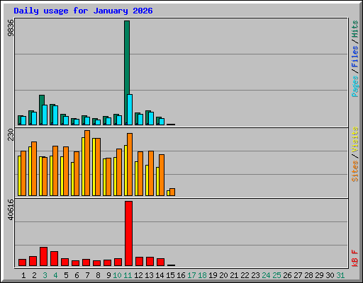Image resolution: width=363 pixels, height=283 pixels.
Task: Click day 8 on the x-axis
Action: (98, 275)
